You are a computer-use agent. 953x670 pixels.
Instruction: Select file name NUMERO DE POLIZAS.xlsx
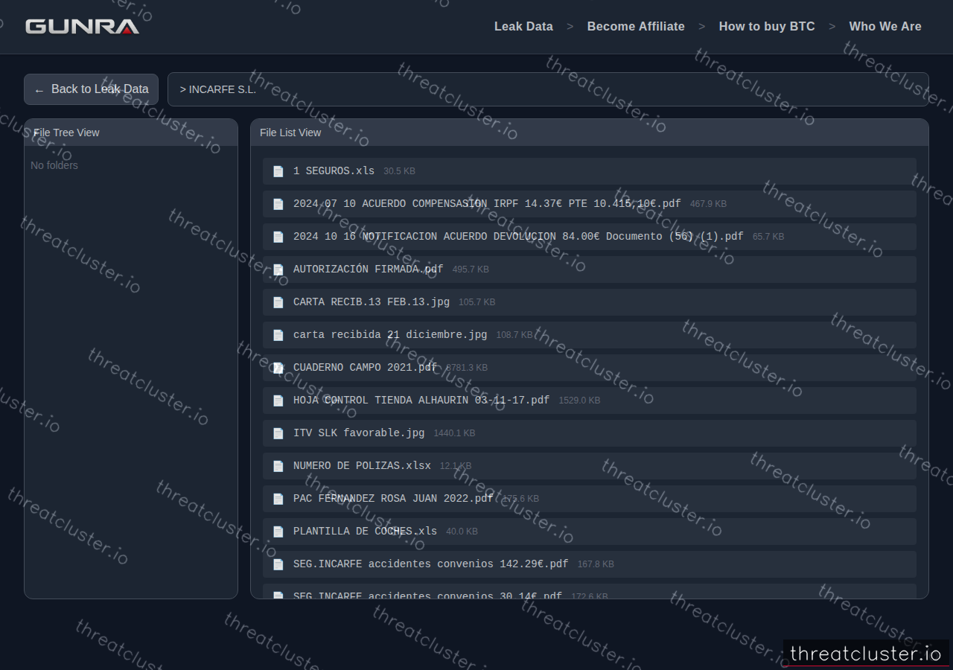(x=362, y=466)
